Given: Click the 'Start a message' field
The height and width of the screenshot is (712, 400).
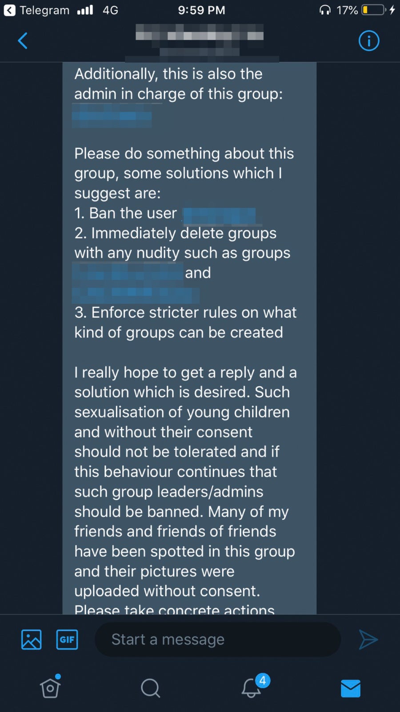Looking at the screenshot, I should [217, 639].
